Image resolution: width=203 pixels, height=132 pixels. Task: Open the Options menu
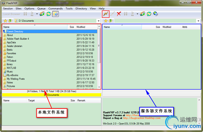click(29, 8)
